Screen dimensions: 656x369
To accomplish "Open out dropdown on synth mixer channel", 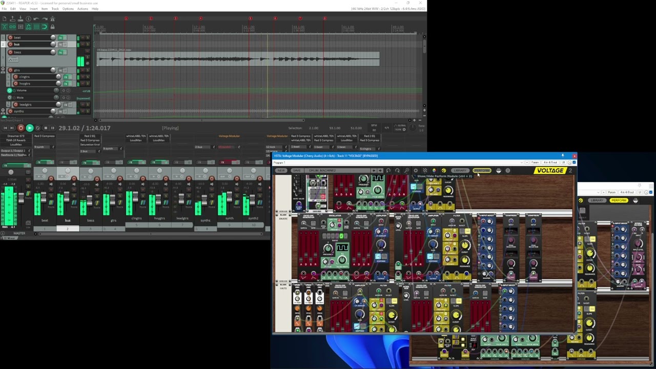I will 224,176.
